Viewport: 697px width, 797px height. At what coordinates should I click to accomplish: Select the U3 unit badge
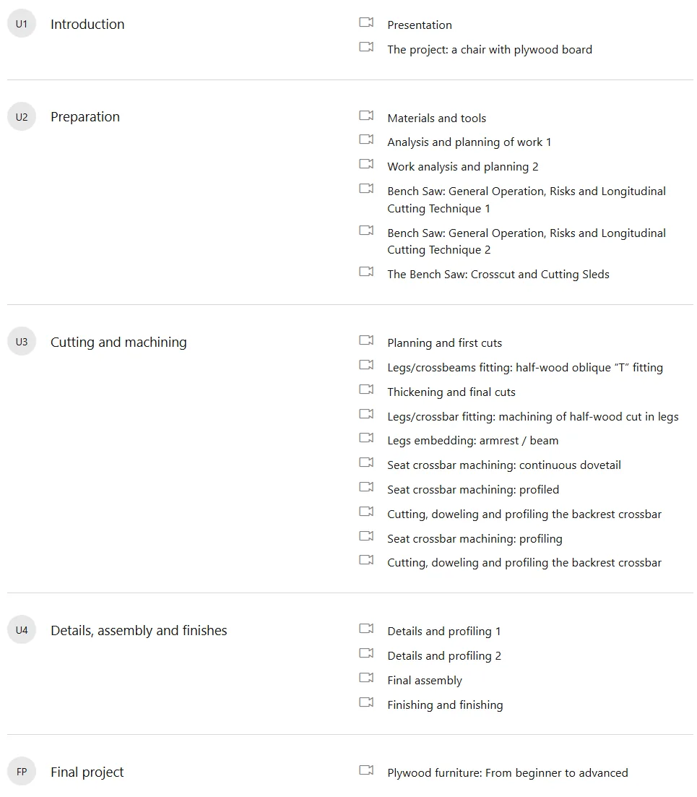pos(22,342)
